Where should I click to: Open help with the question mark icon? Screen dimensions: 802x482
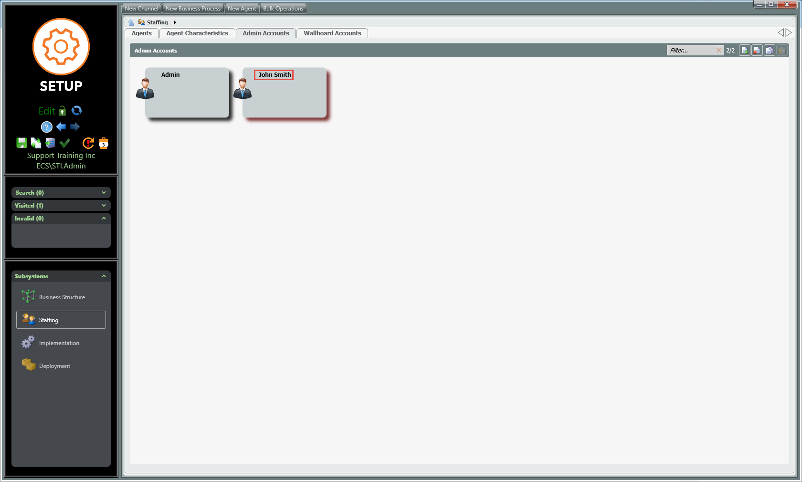coord(46,127)
